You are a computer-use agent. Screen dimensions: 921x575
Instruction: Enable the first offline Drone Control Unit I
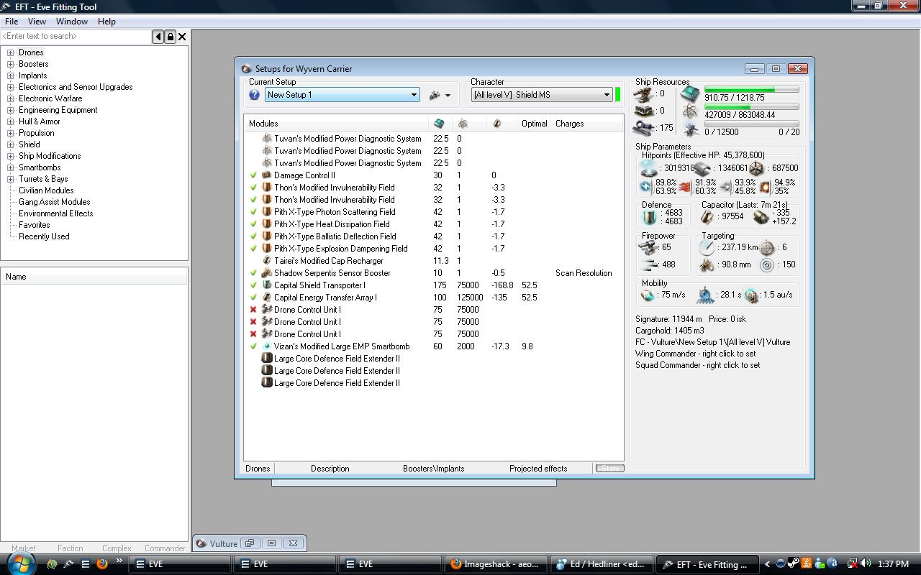click(x=253, y=310)
